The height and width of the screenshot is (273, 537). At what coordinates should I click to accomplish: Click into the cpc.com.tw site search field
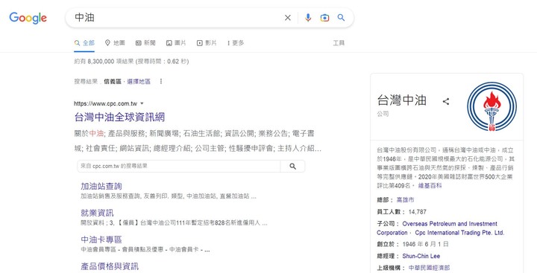point(179,166)
